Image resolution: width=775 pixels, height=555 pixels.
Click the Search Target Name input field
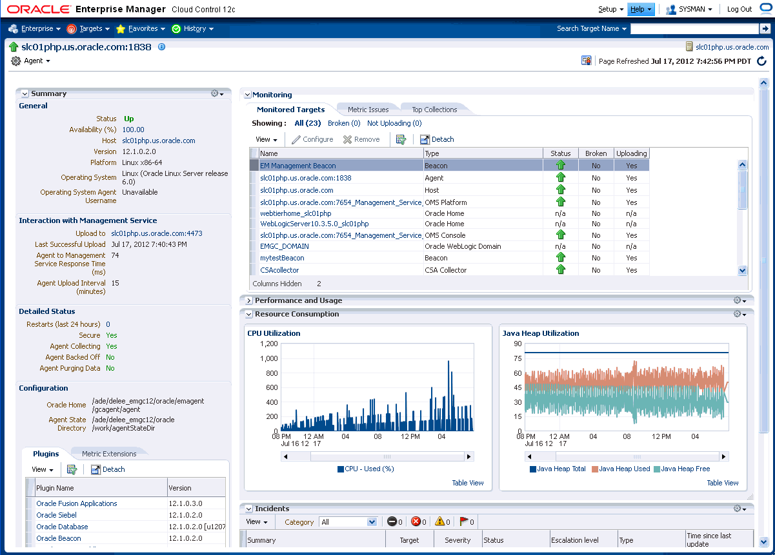tap(694, 28)
